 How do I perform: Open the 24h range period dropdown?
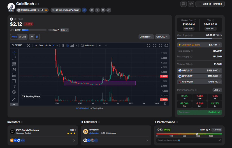[65, 30]
